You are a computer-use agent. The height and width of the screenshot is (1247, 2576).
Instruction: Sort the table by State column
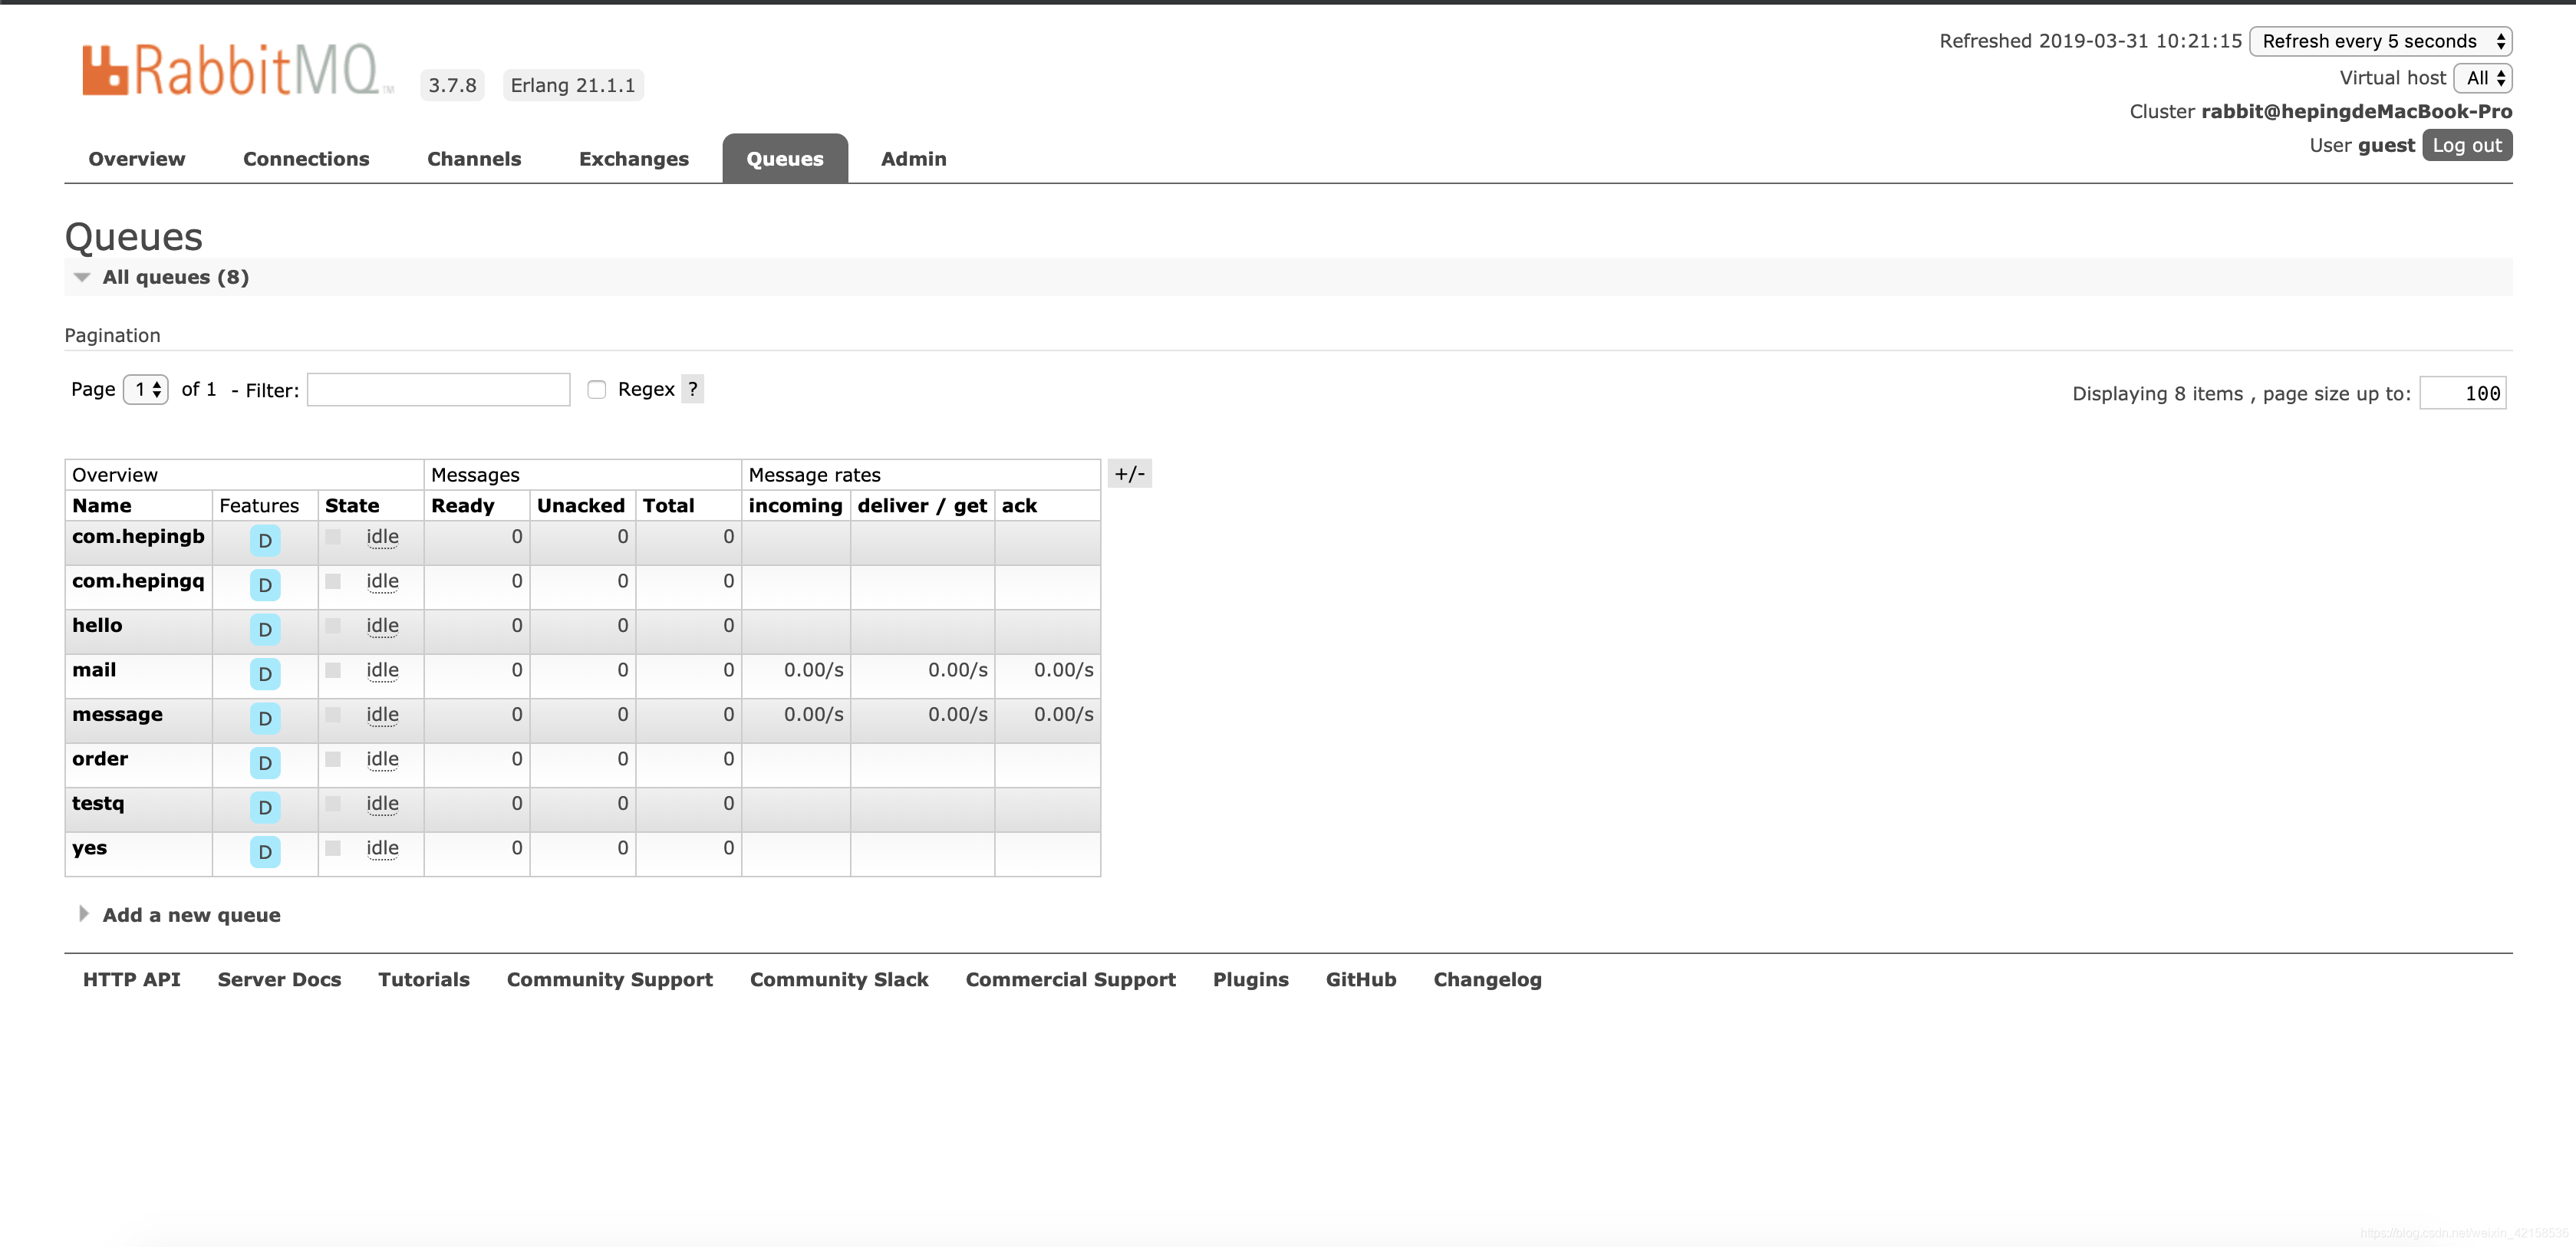[352, 506]
